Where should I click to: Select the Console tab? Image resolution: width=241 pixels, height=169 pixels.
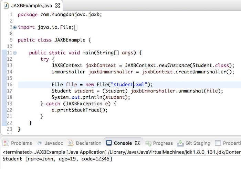click(x=123, y=143)
